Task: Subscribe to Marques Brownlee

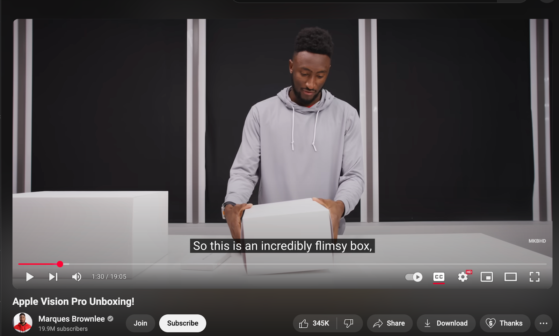Action: 183,323
